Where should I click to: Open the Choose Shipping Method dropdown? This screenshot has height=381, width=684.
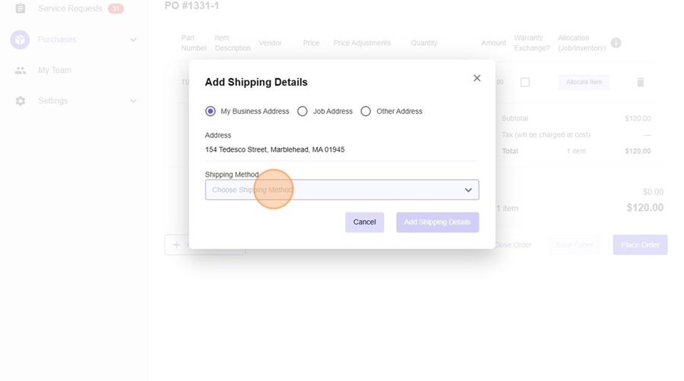(x=342, y=190)
